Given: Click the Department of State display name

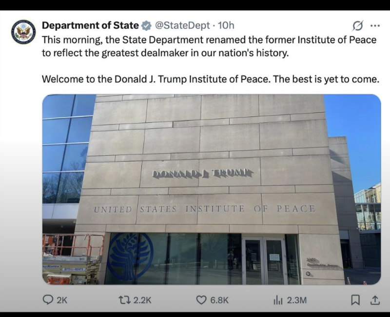Looking at the screenshot, I should click(90, 25).
